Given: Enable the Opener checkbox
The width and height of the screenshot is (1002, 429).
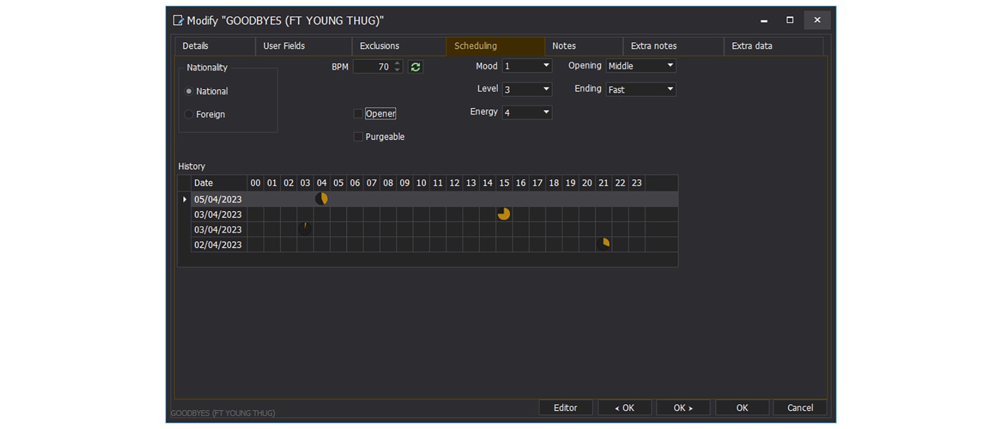Looking at the screenshot, I should 358,114.
